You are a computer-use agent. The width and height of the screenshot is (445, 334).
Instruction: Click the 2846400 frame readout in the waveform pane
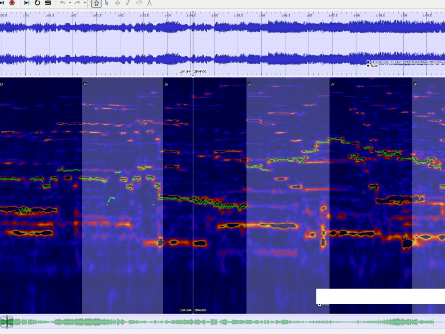200,72
